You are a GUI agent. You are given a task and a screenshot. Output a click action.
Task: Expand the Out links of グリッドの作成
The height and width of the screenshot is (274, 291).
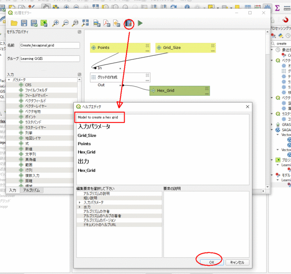[x=120, y=85]
